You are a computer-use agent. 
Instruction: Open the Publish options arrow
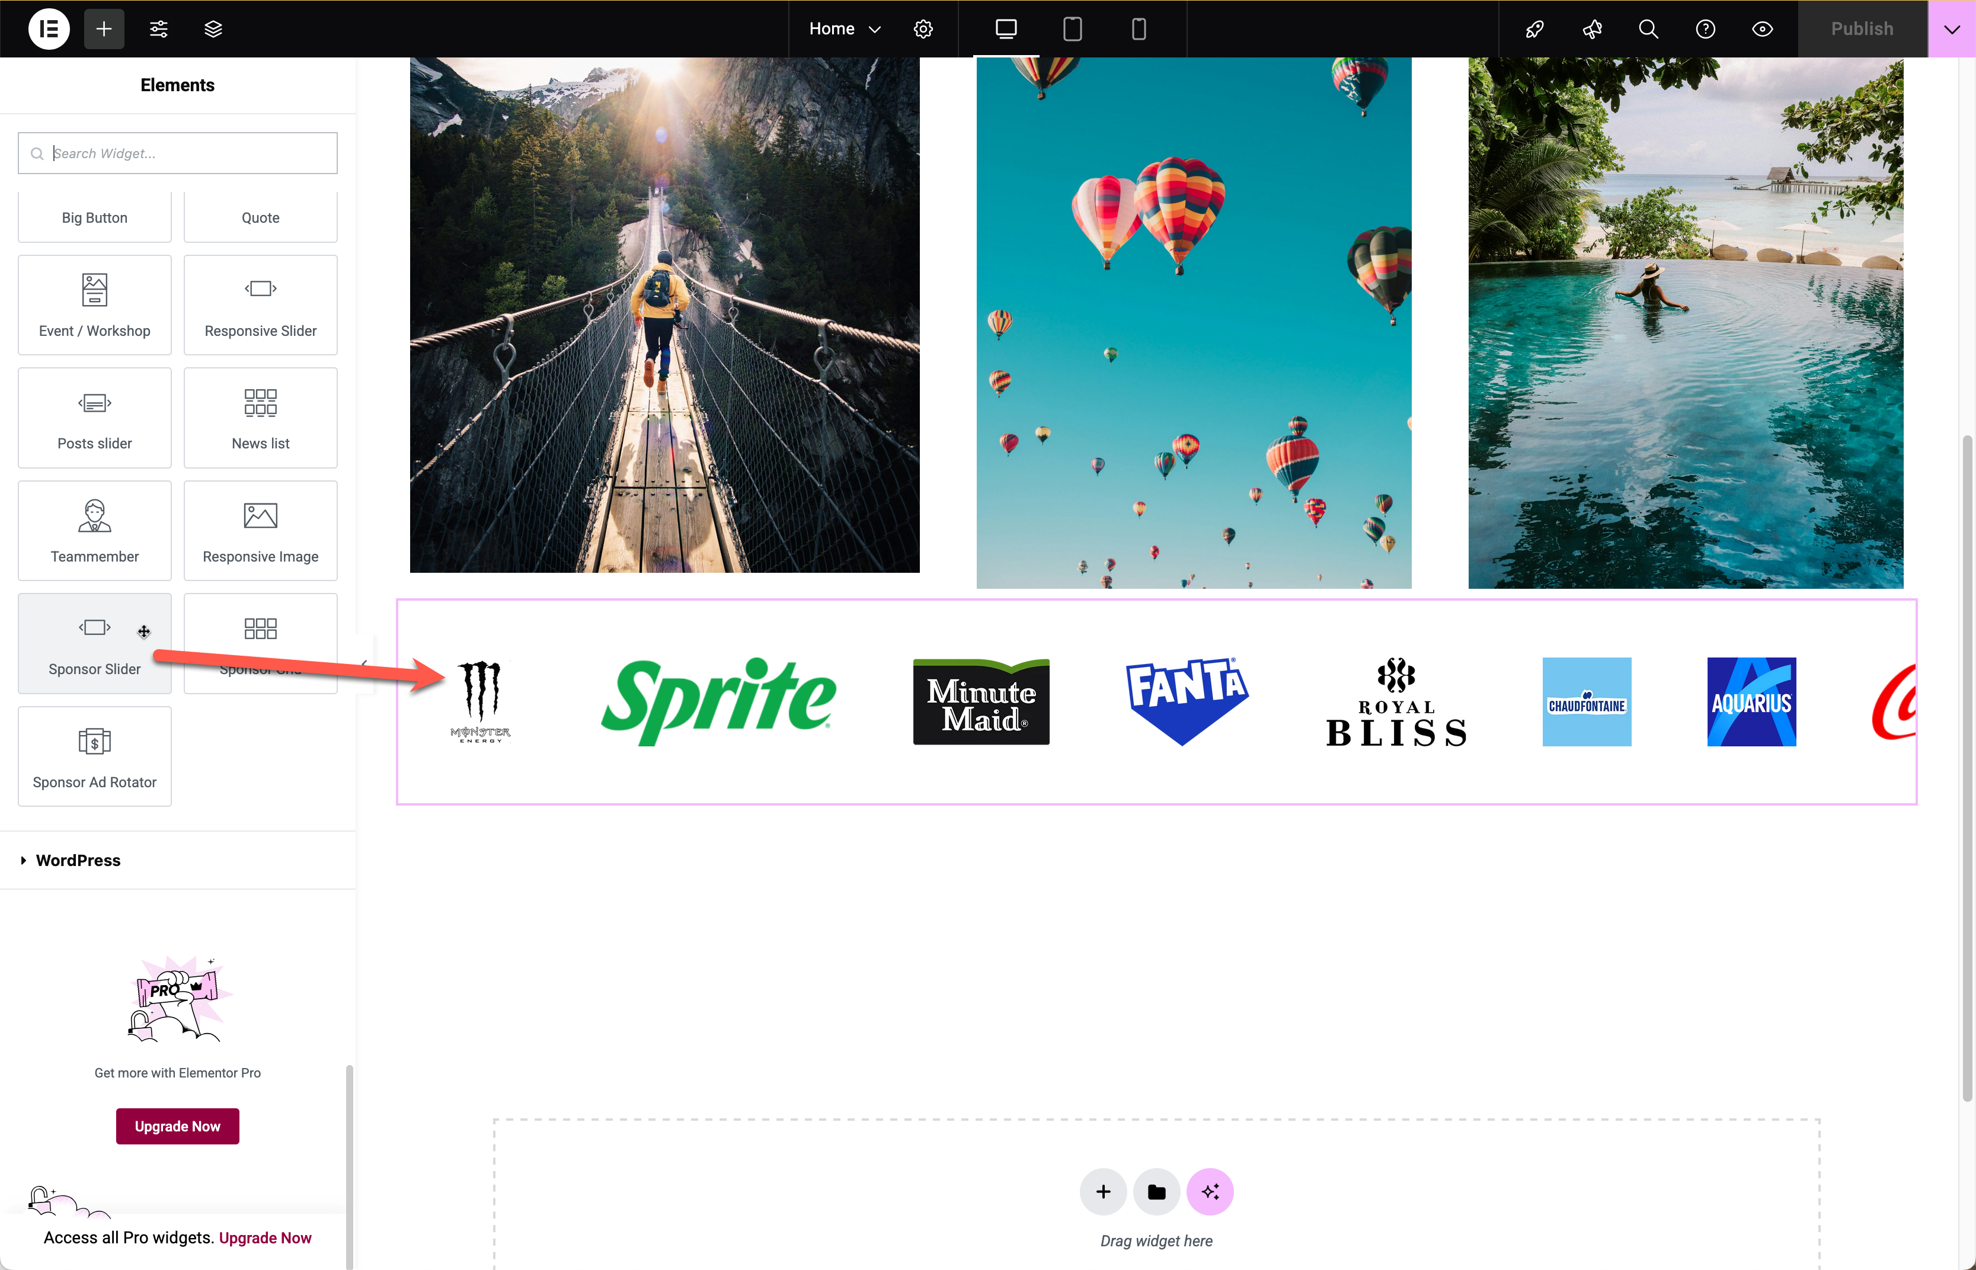click(1951, 29)
